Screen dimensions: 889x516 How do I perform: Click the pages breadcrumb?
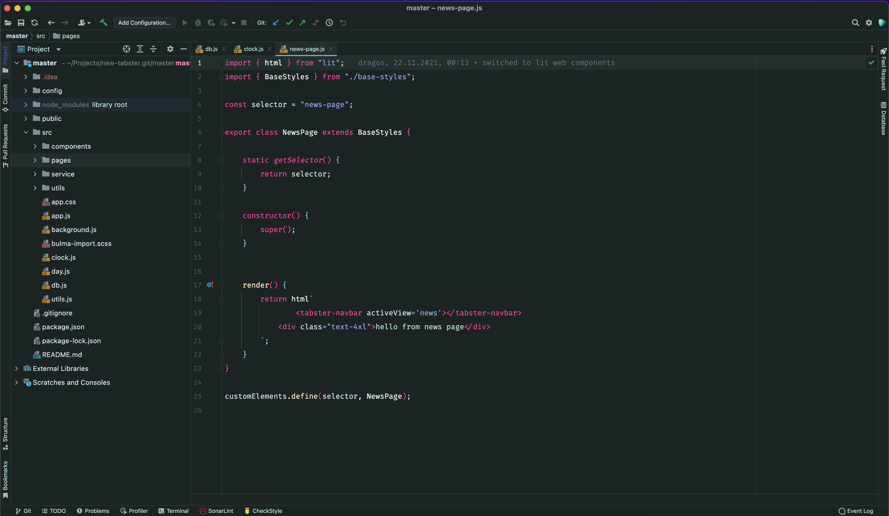click(71, 35)
